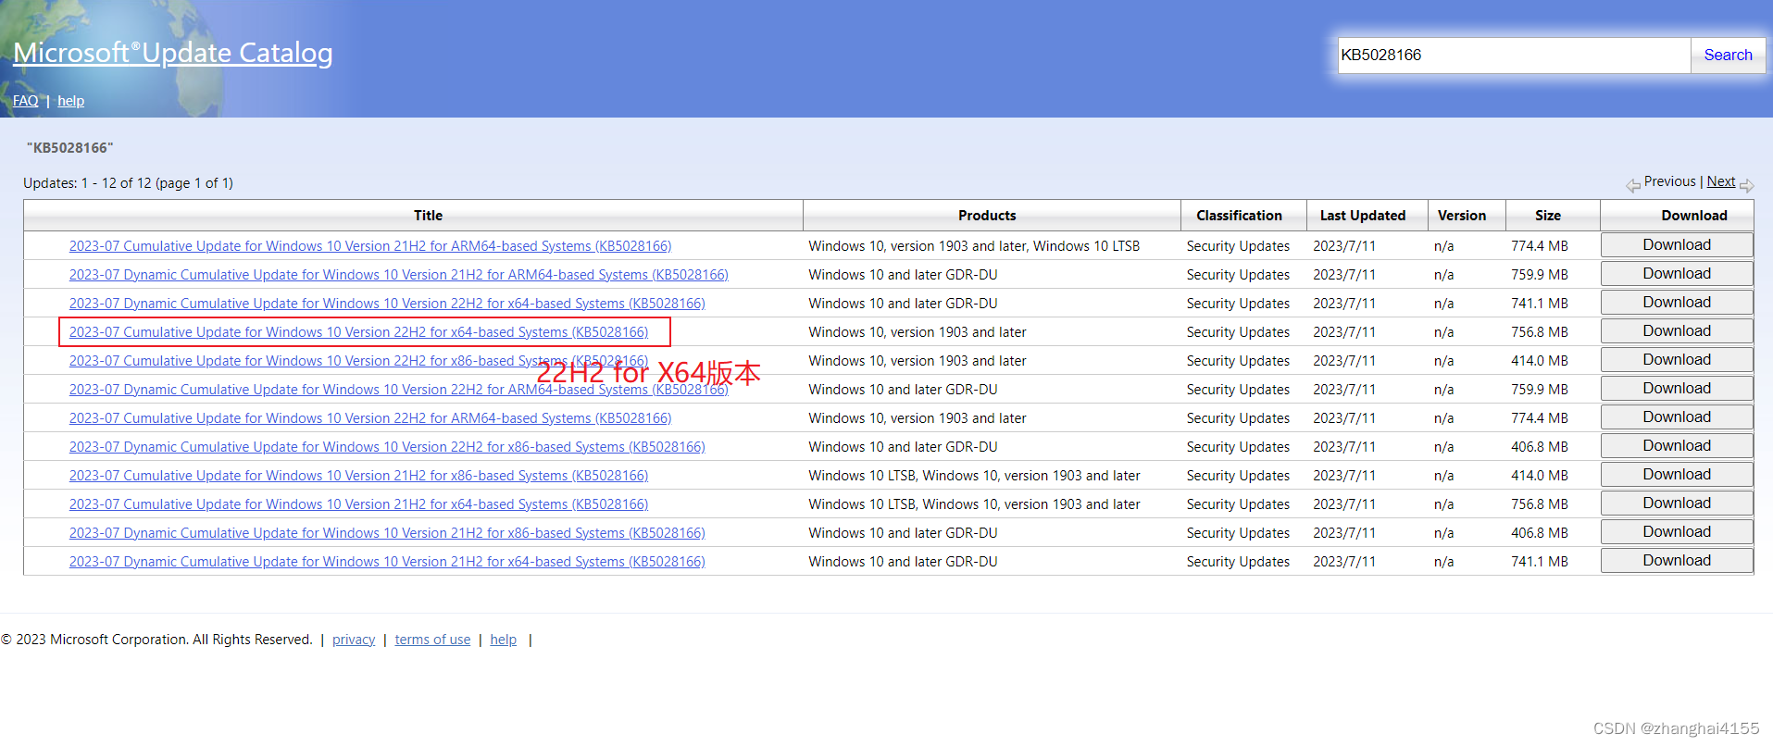Sort by Classification column header
Image resolution: width=1773 pixels, height=746 pixels.
click(x=1239, y=216)
